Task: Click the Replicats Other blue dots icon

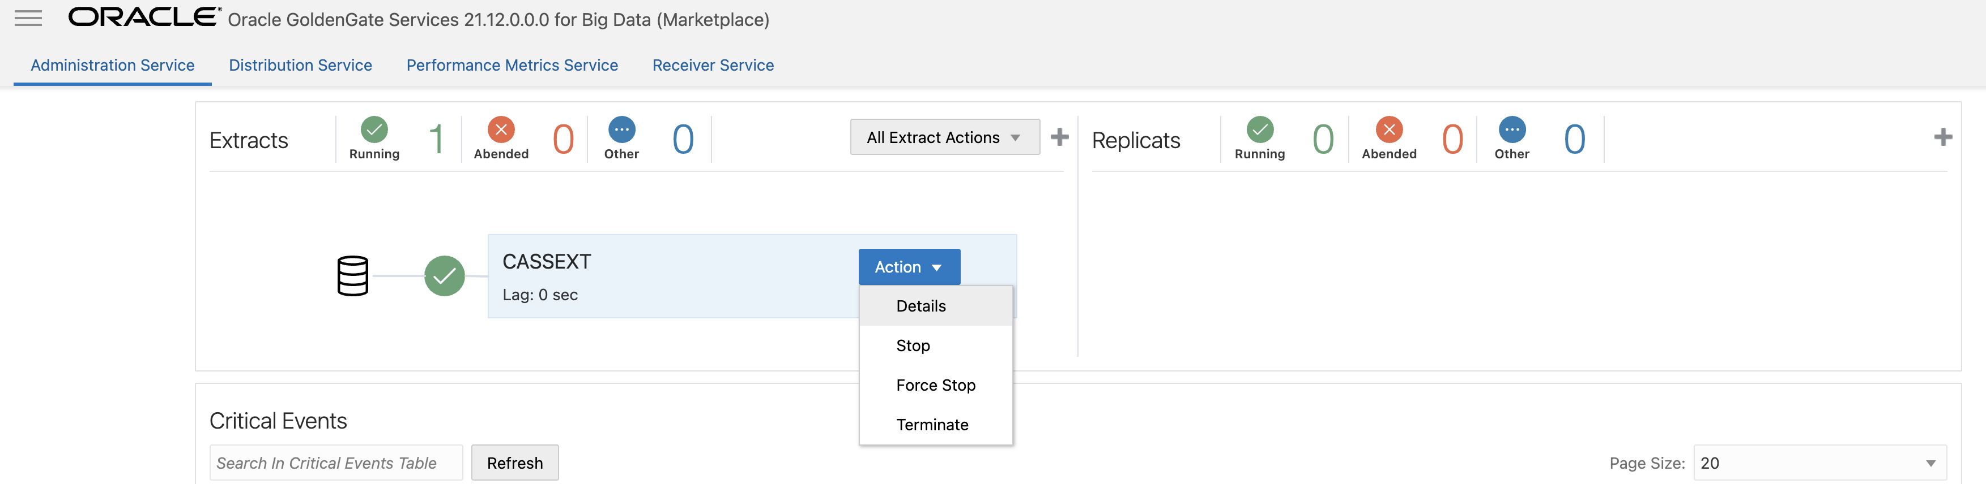Action: pos(1512,129)
